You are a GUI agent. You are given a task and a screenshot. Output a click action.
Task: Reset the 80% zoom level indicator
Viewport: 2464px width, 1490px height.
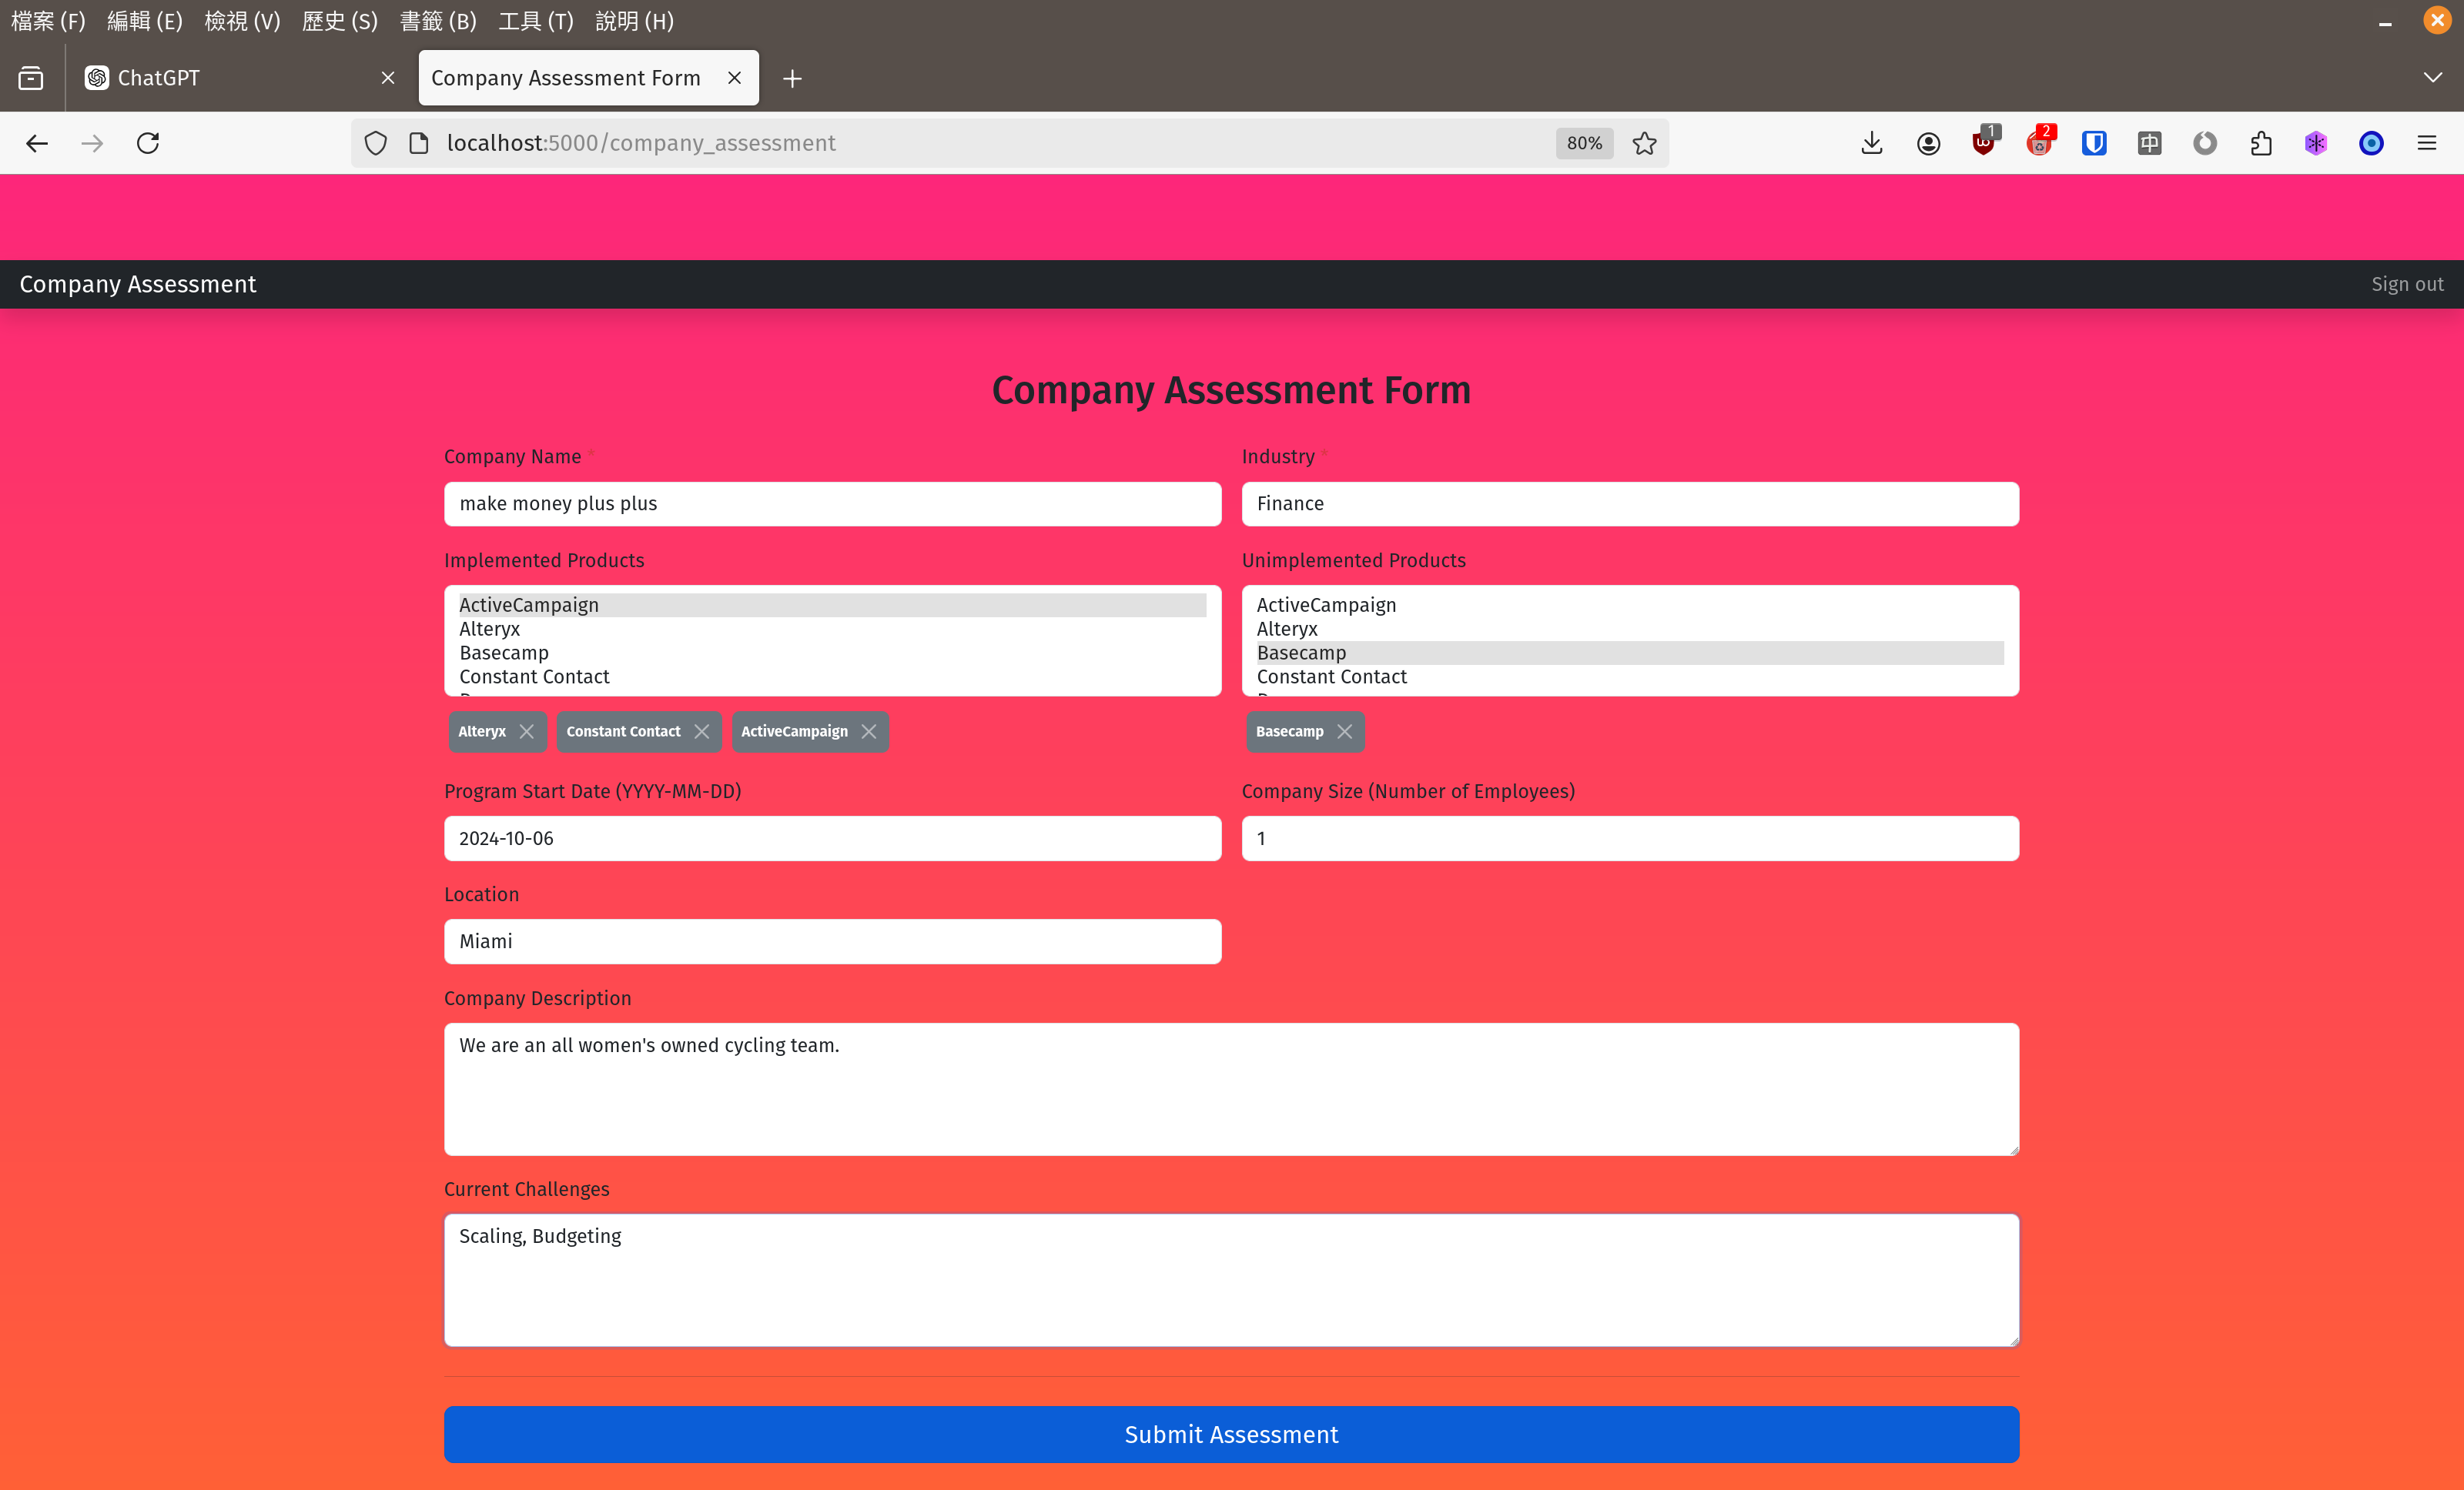(1583, 143)
